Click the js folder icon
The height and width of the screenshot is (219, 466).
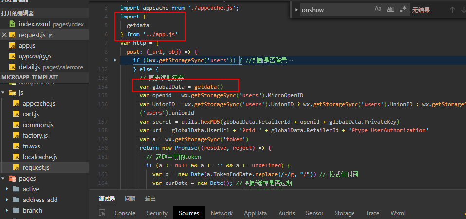pos(12,93)
